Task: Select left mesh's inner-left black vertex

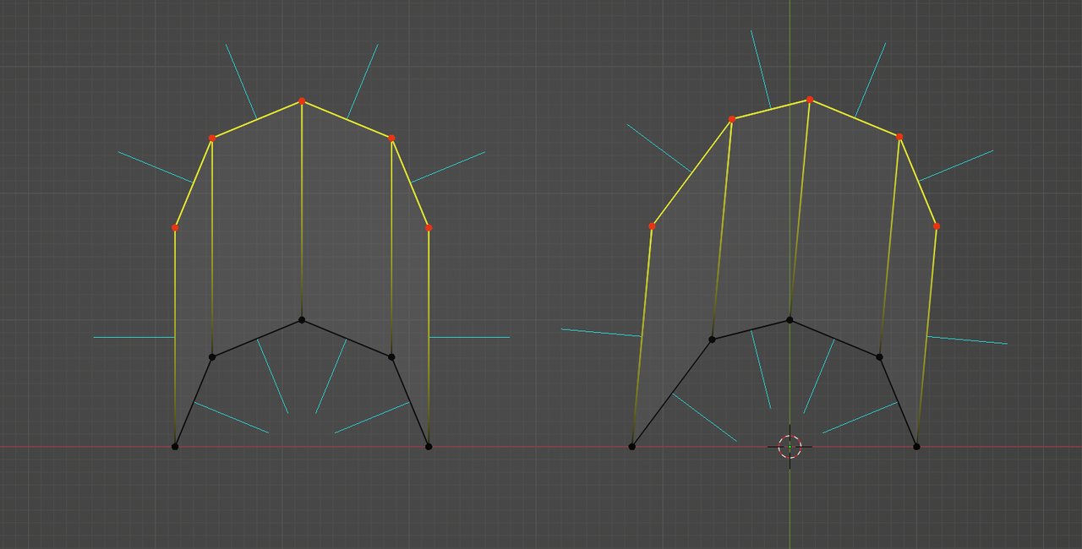Action: click(x=212, y=357)
